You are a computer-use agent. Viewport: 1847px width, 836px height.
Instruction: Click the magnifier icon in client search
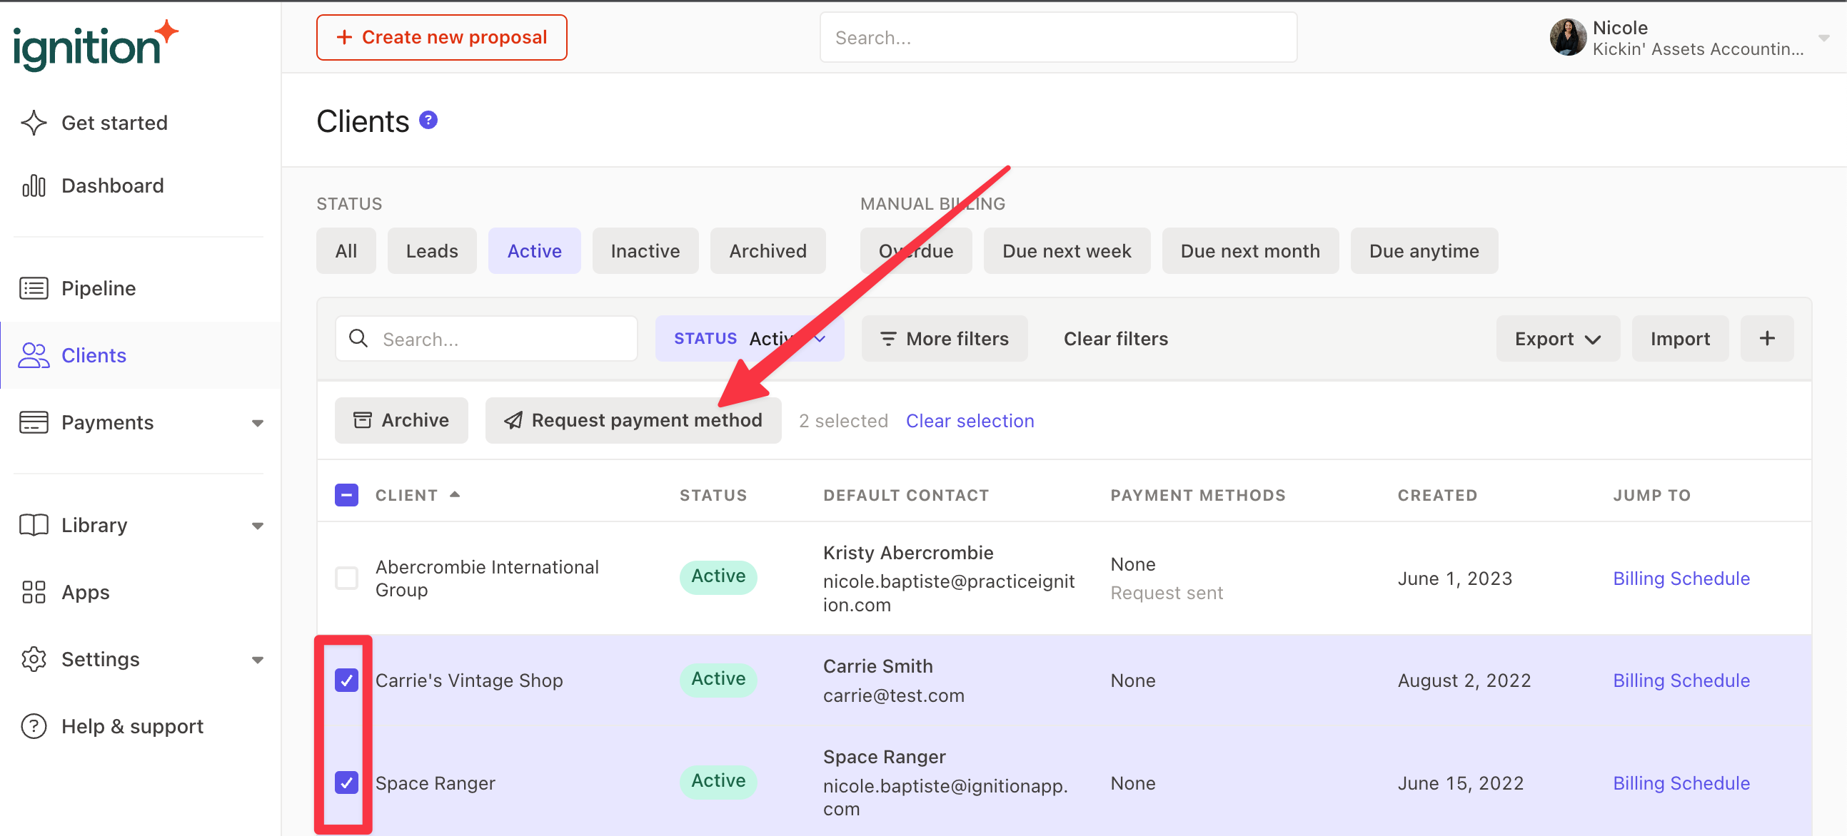click(358, 338)
